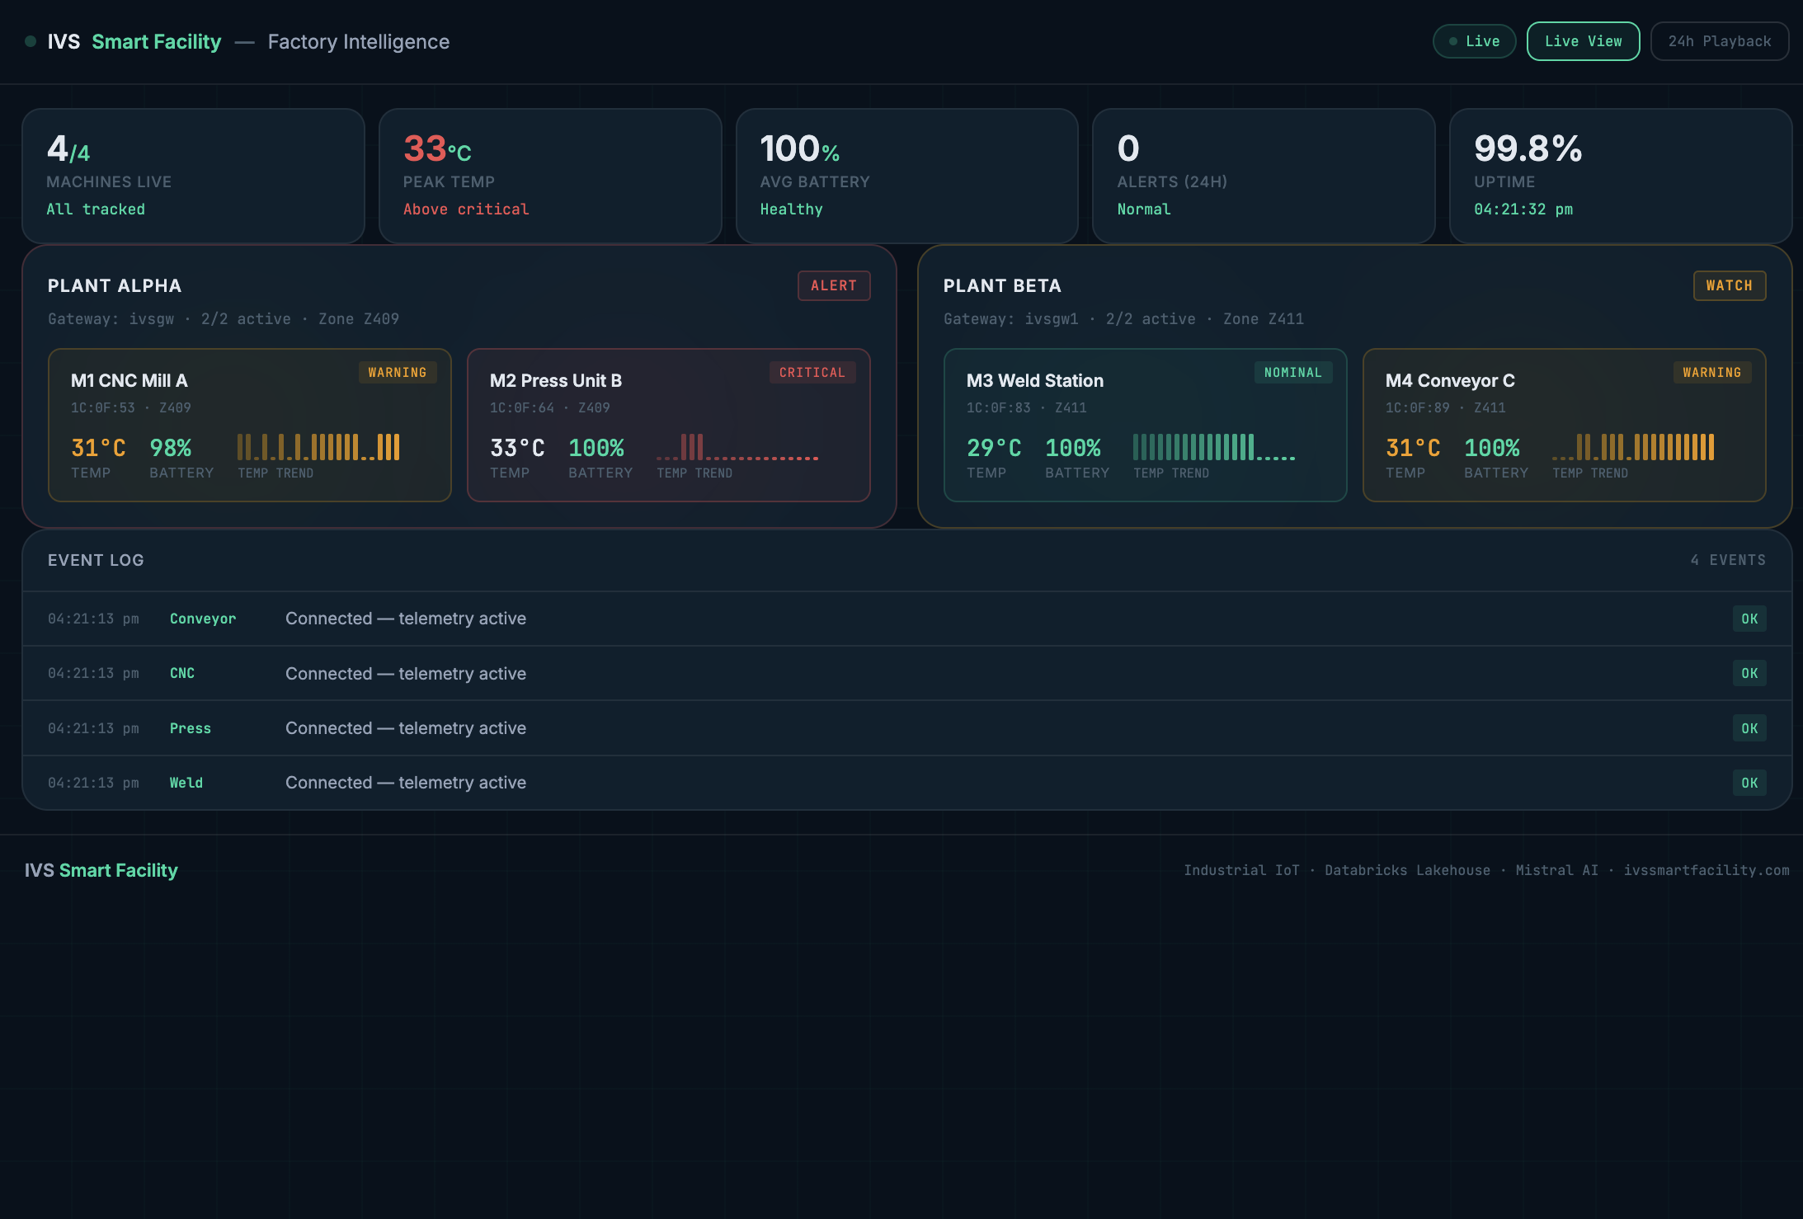This screenshot has width=1803, height=1219.
Task: Open the M1 CNC Mill A machine card
Action: click(x=250, y=425)
